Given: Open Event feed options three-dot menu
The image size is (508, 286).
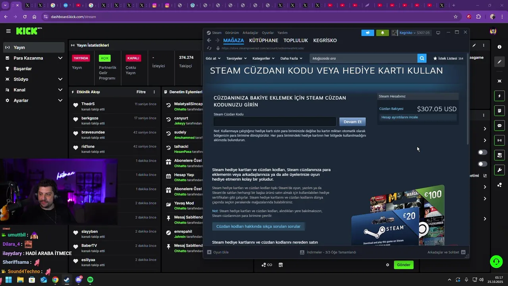Looking at the screenshot, I should point(154,92).
